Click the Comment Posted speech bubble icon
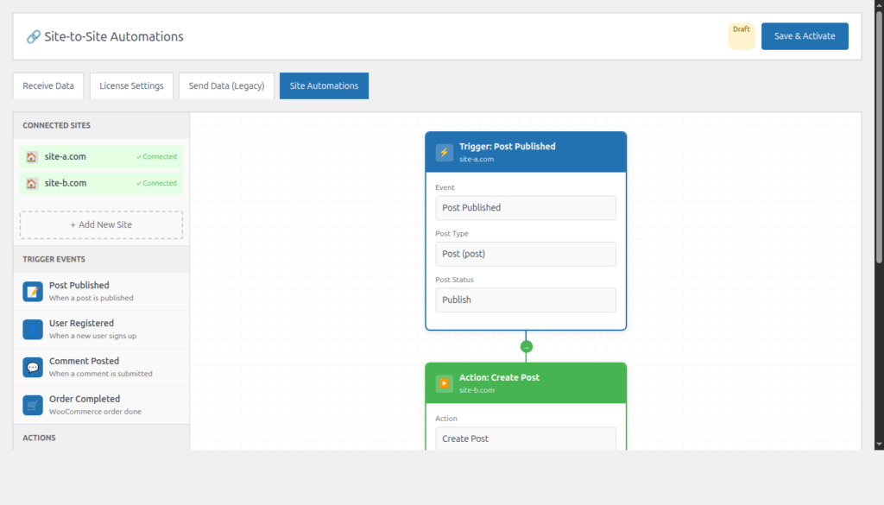The height and width of the screenshot is (505, 884). [x=33, y=367]
